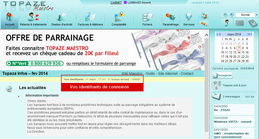Open the Accueil home icon

10,17
